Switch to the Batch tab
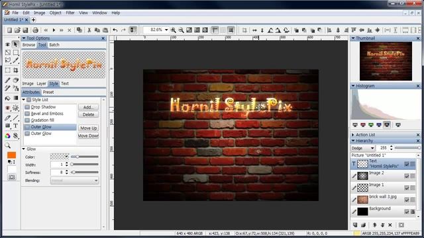 [54, 45]
